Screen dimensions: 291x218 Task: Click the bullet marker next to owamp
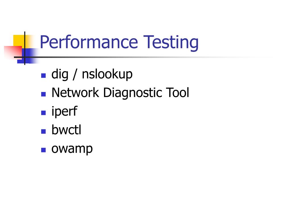tap(43, 150)
